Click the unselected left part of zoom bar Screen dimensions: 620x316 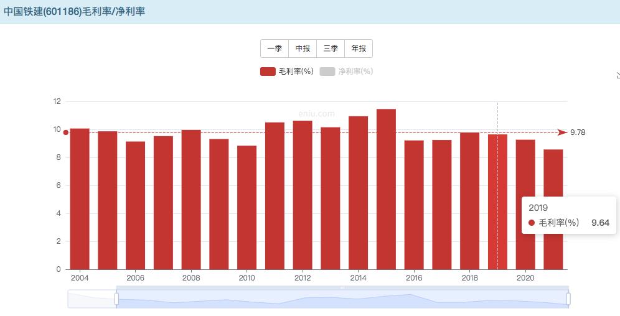[x=92, y=299]
